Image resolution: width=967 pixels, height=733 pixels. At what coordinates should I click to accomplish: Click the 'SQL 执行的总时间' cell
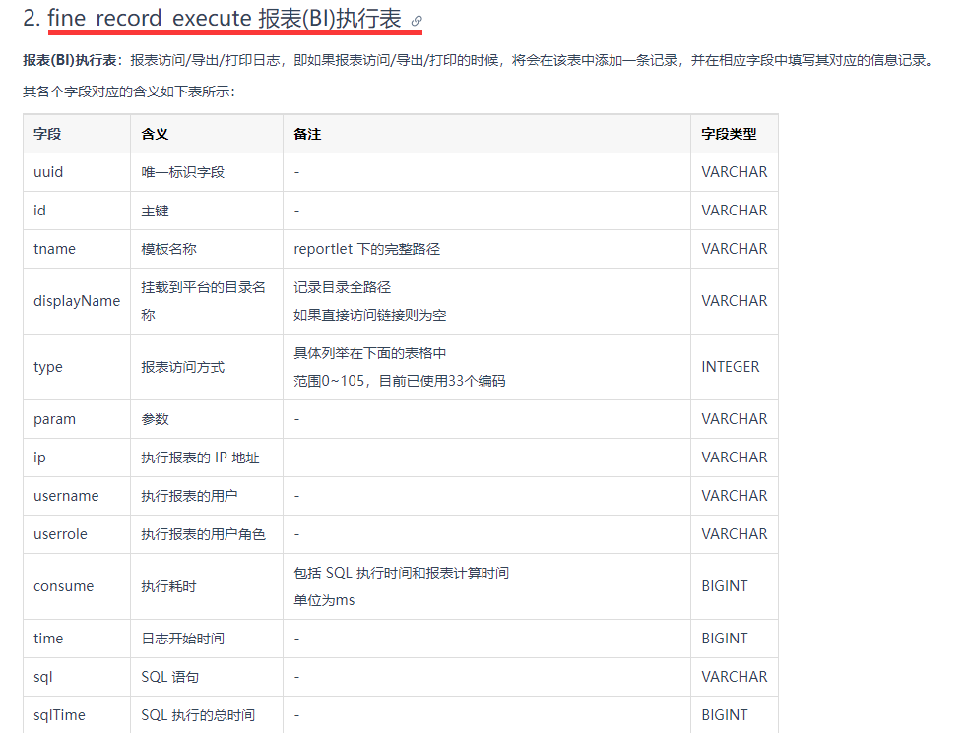click(x=207, y=714)
